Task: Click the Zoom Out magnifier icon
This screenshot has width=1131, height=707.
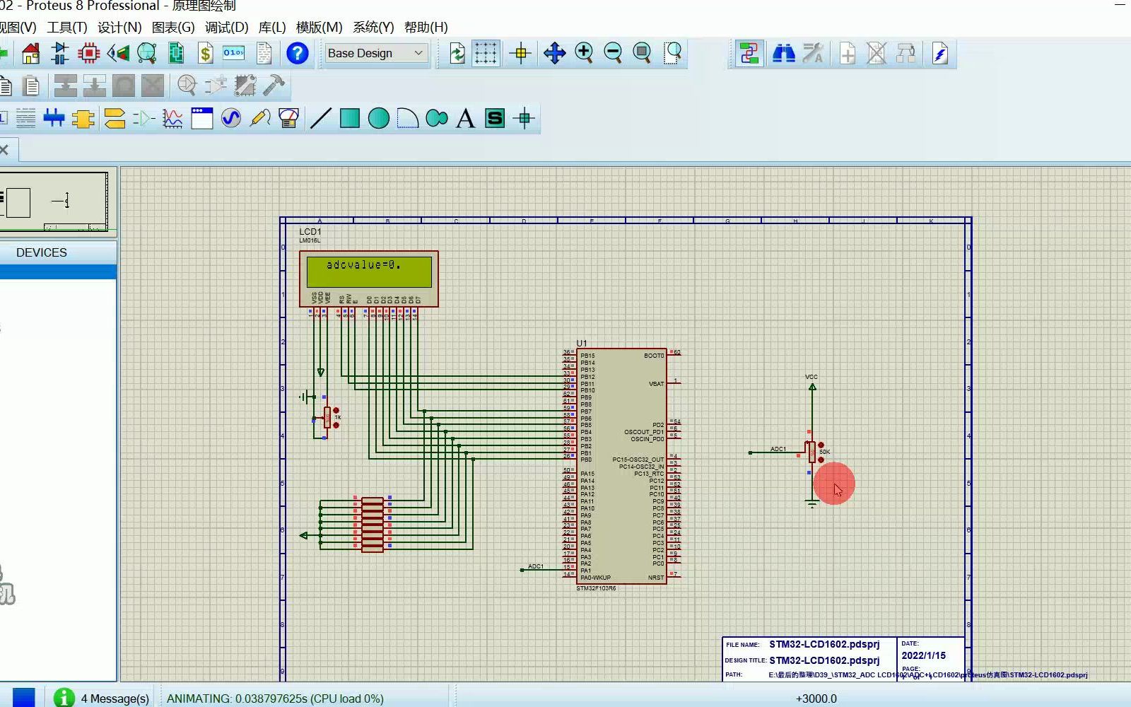Action: point(613,53)
